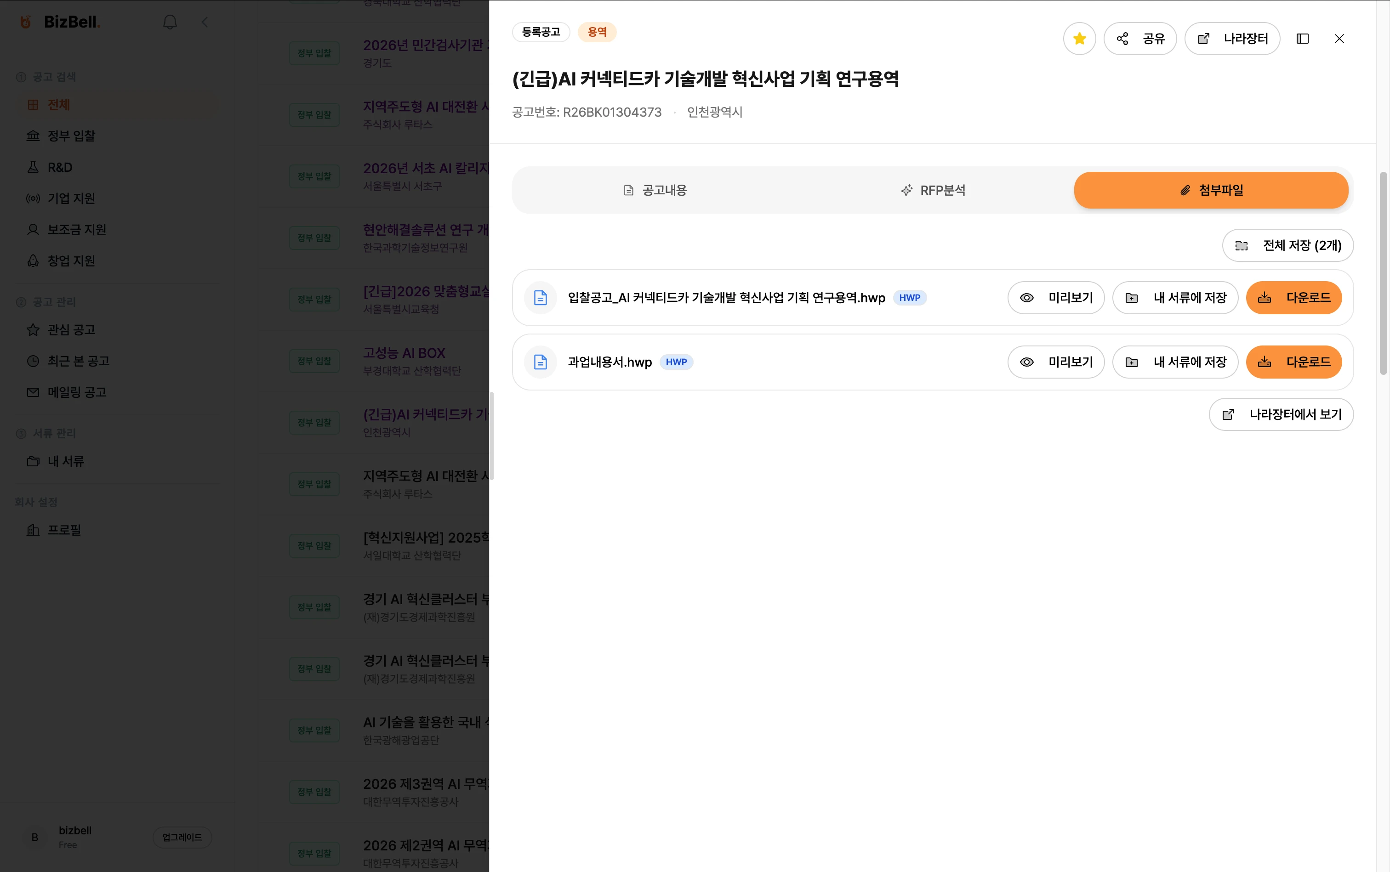Image resolution: width=1390 pixels, height=872 pixels.
Task: Open the notifications bell icon
Action: pyautogui.click(x=170, y=23)
